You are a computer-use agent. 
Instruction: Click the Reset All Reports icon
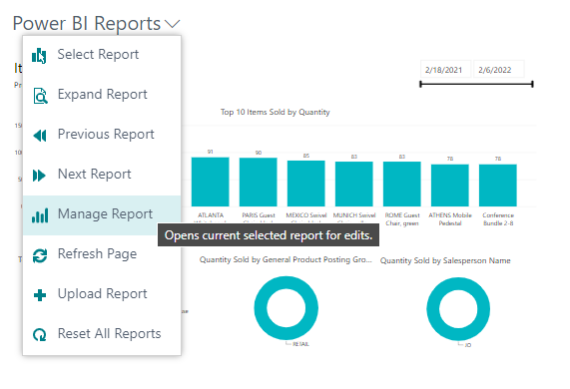(x=40, y=334)
